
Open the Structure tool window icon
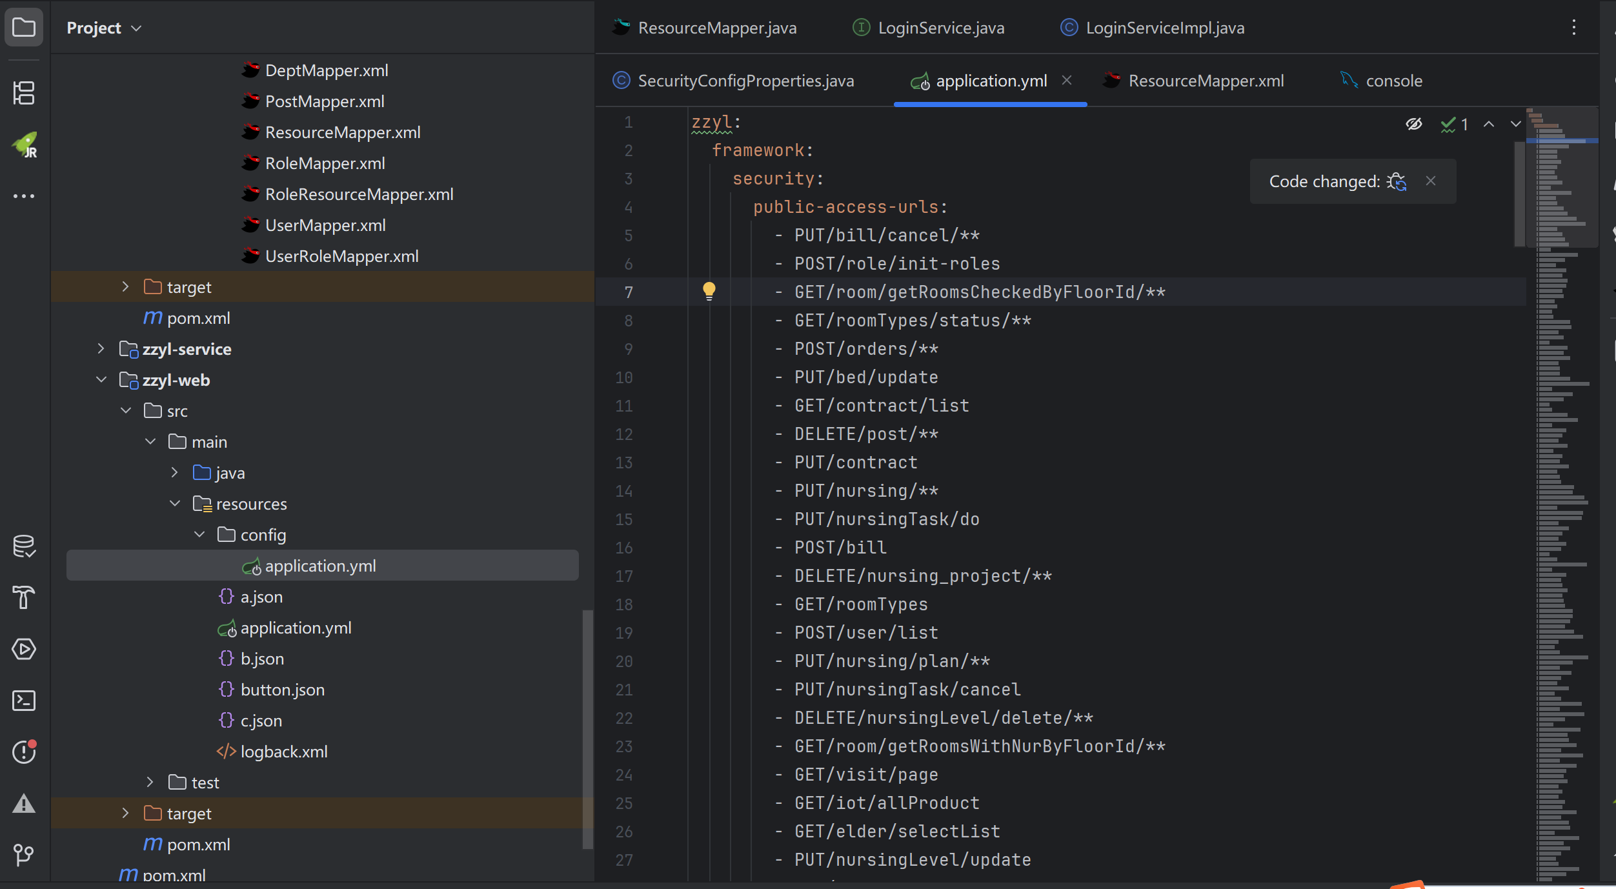(24, 93)
